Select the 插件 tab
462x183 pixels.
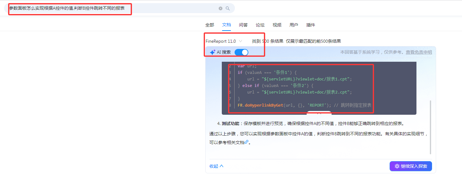[x=311, y=25]
